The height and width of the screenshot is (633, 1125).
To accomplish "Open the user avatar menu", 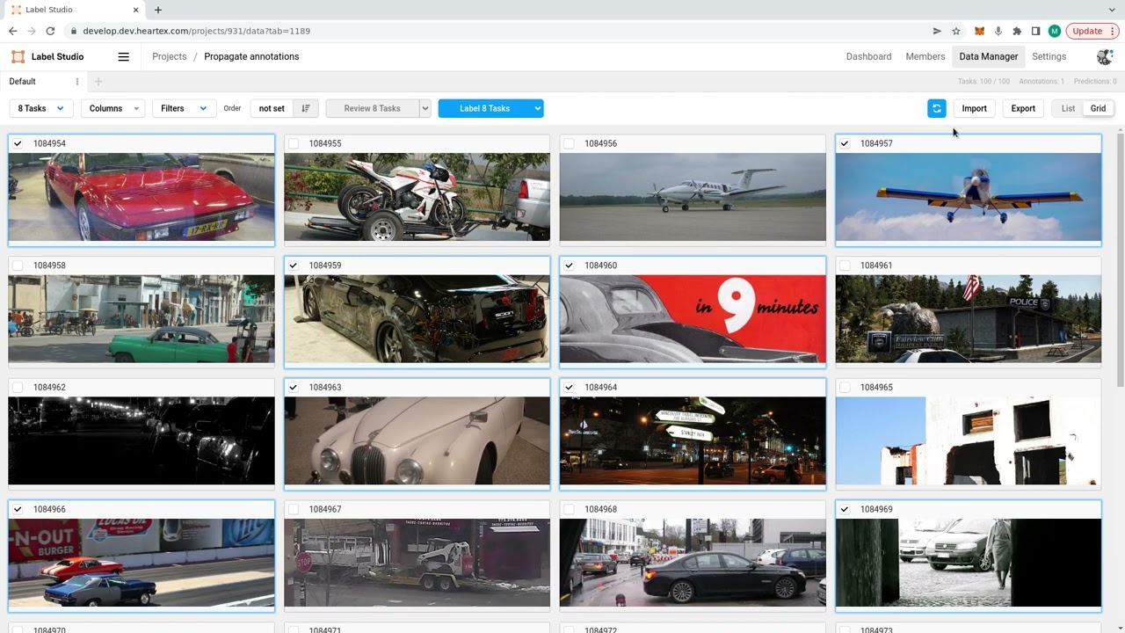I will [1105, 56].
